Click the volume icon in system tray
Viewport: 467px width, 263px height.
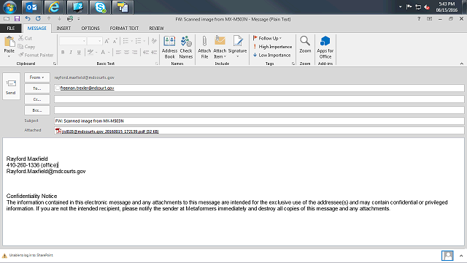(426, 7)
